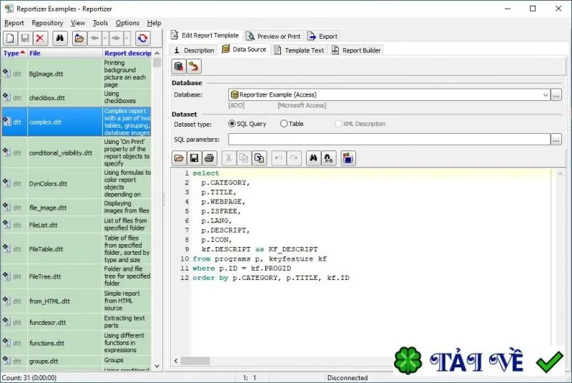Select the DynColors.dtt report in list
The image size is (572, 383).
(x=77, y=184)
